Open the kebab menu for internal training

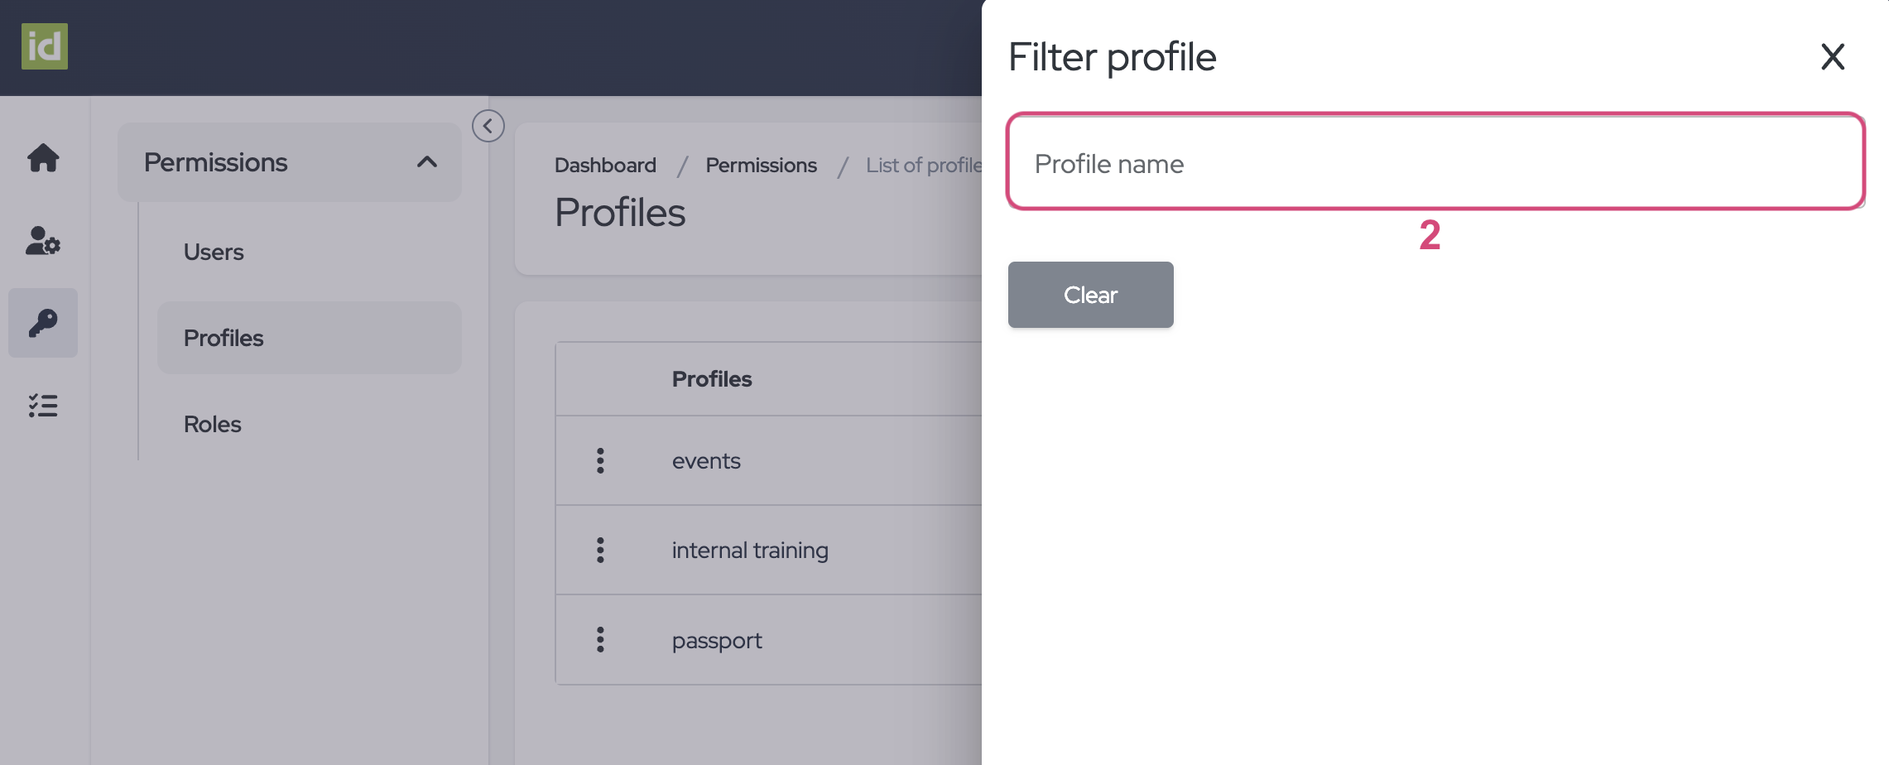[x=598, y=550]
